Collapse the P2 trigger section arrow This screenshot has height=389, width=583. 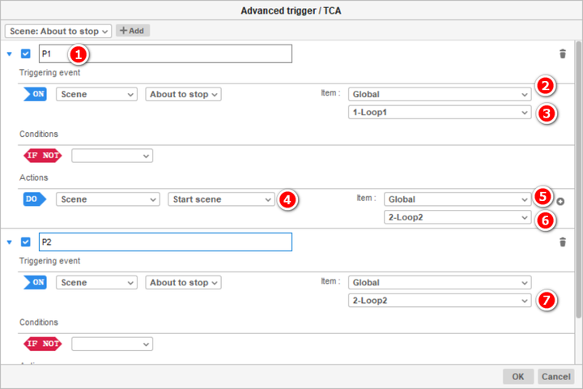click(10, 242)
